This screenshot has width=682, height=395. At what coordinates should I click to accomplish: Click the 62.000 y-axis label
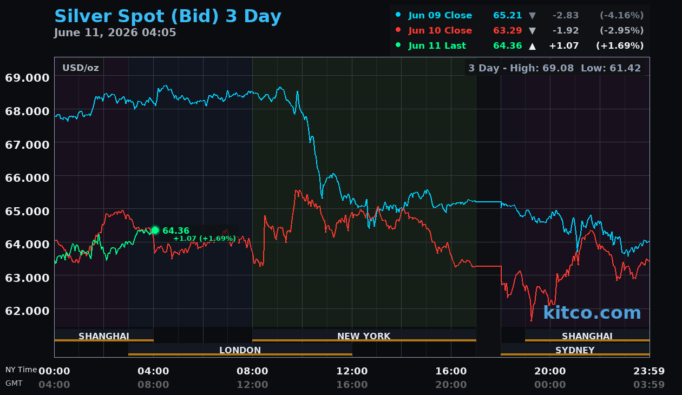coord(27,311)
